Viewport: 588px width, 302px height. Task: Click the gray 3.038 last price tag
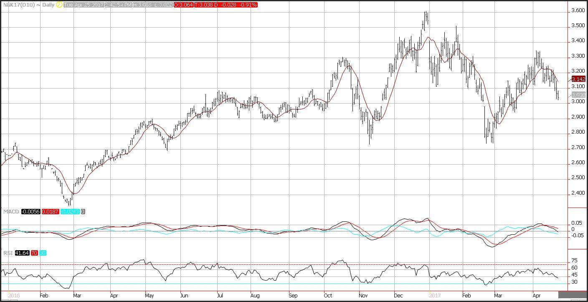pos(578,95)
